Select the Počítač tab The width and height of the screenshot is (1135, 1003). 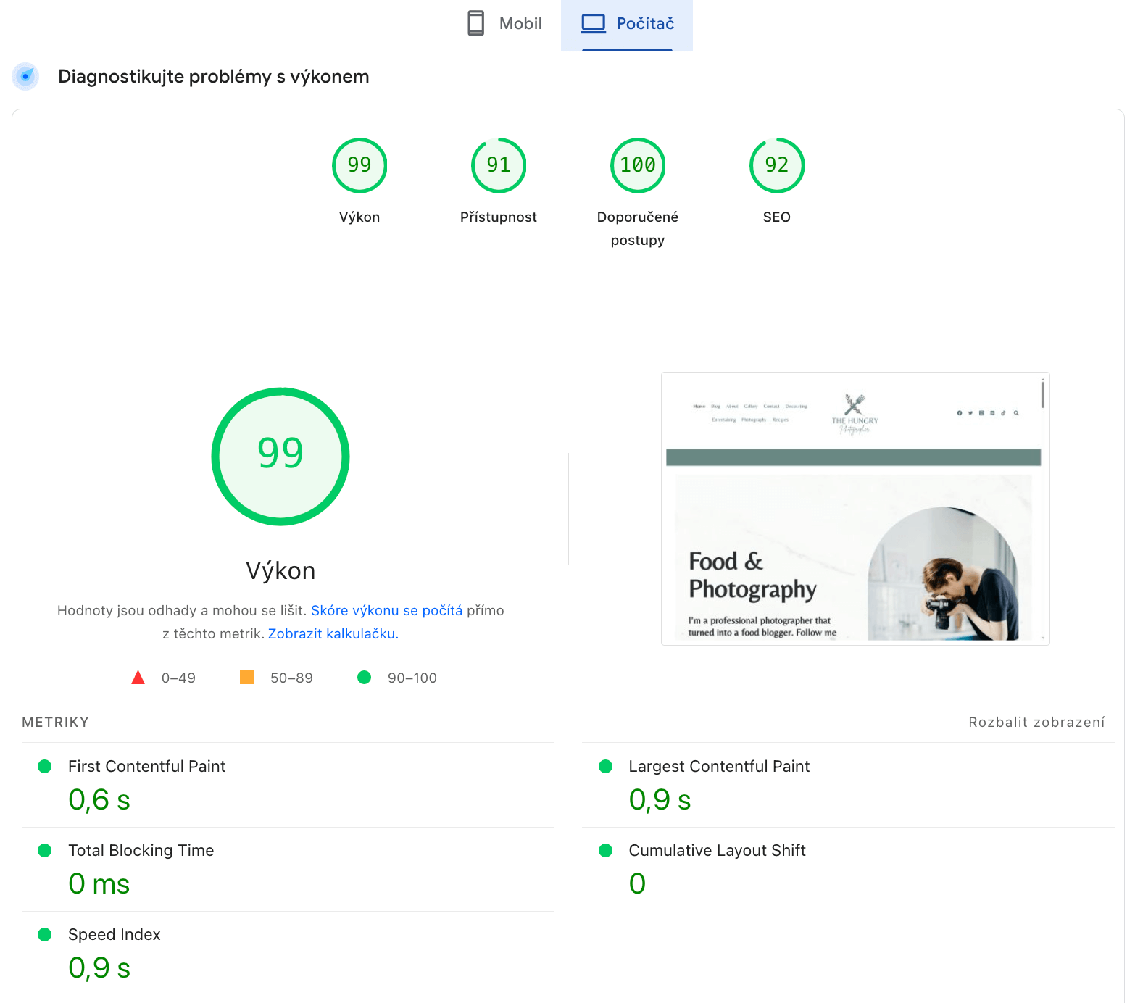click(627, 24)
